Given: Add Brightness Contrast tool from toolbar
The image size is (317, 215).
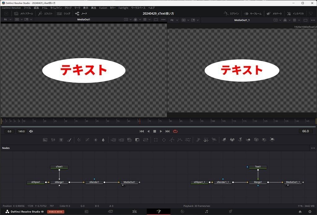Looking at the screenshot, I should pyautogui.click(x=95, y=140).
